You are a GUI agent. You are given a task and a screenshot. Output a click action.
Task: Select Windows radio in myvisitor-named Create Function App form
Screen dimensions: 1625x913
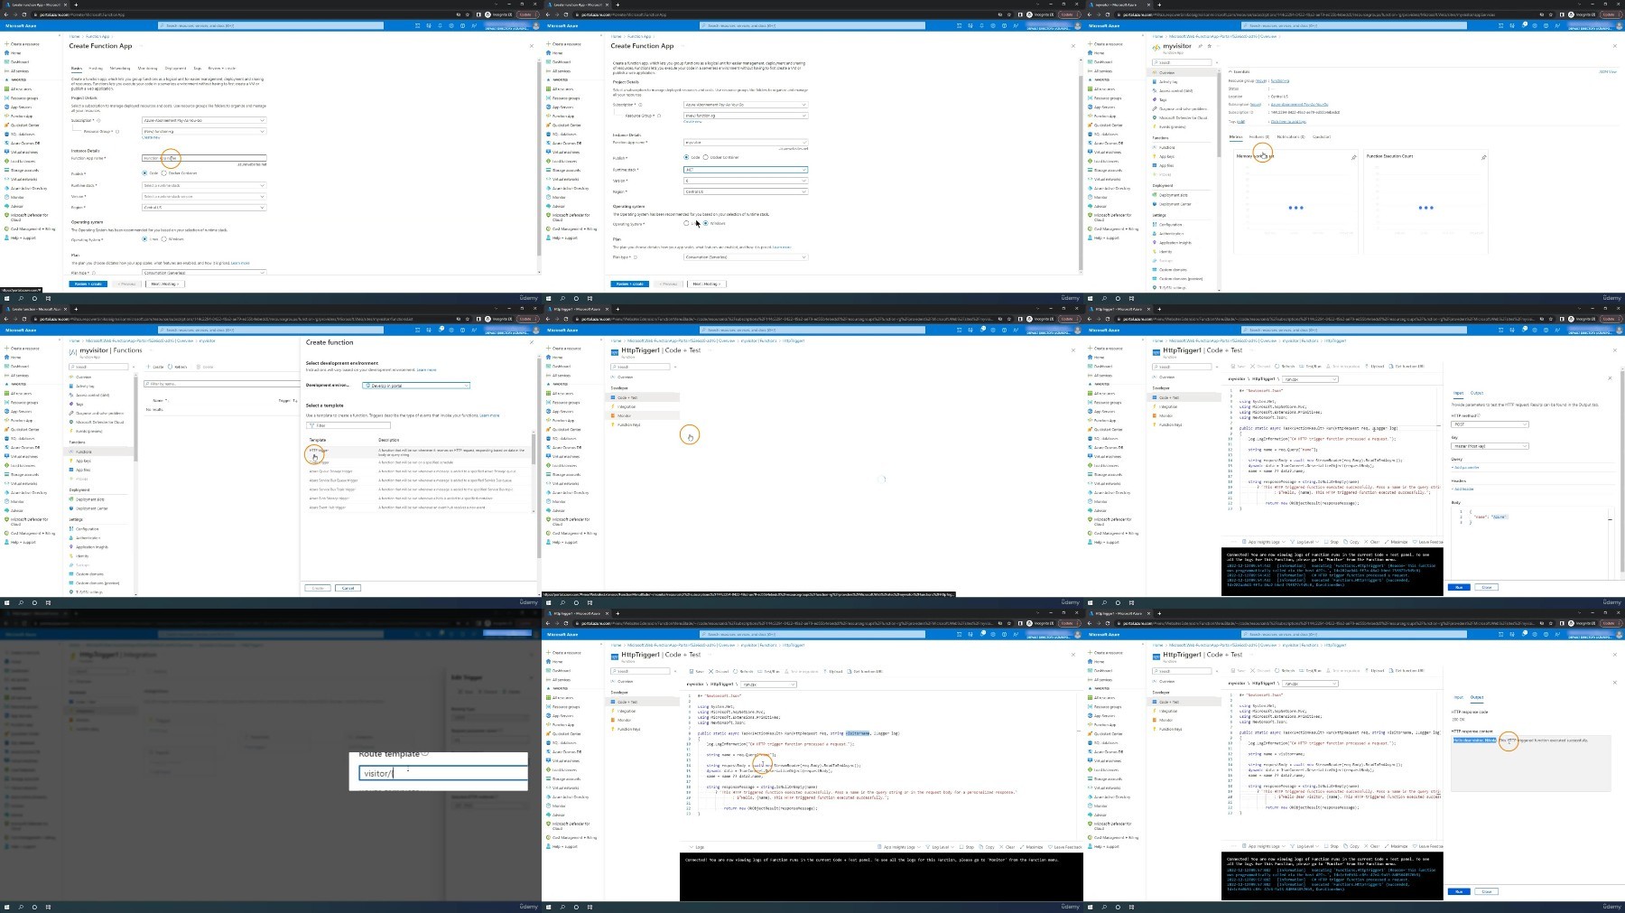click(706, 223)
